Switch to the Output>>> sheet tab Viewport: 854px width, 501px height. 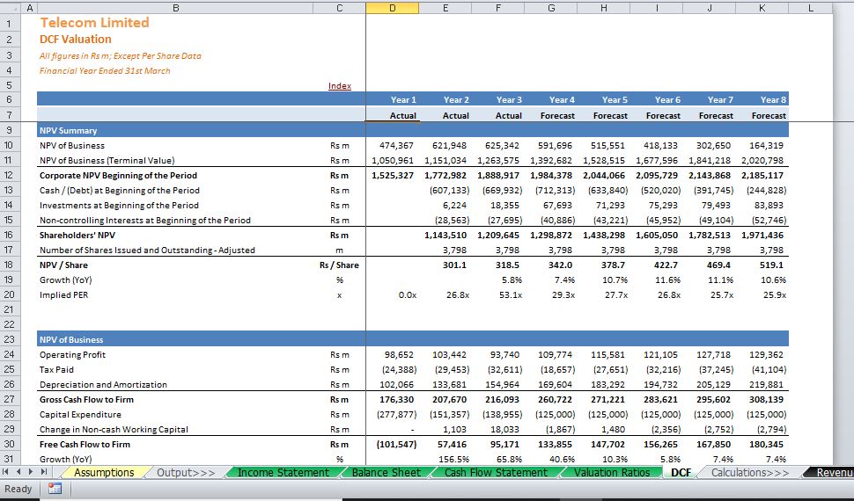point(186,472)
